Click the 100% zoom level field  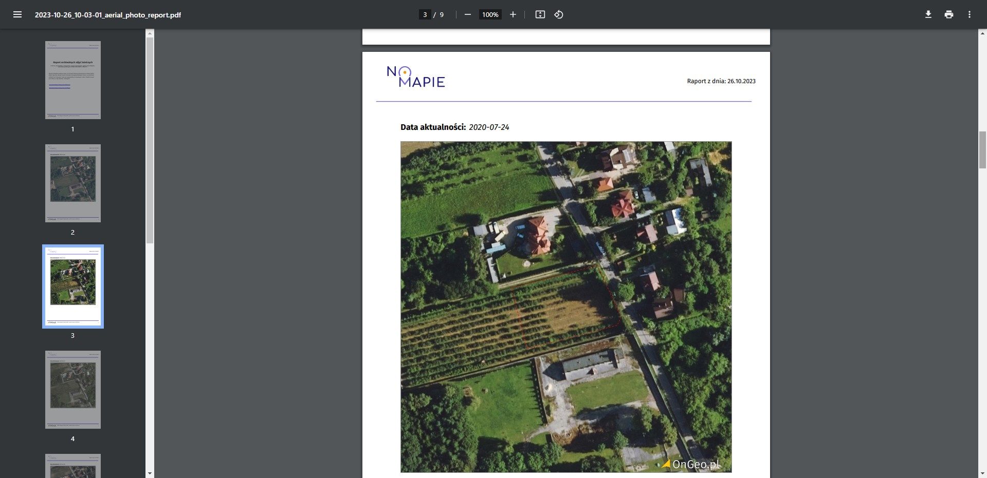[x=490, y=14]
